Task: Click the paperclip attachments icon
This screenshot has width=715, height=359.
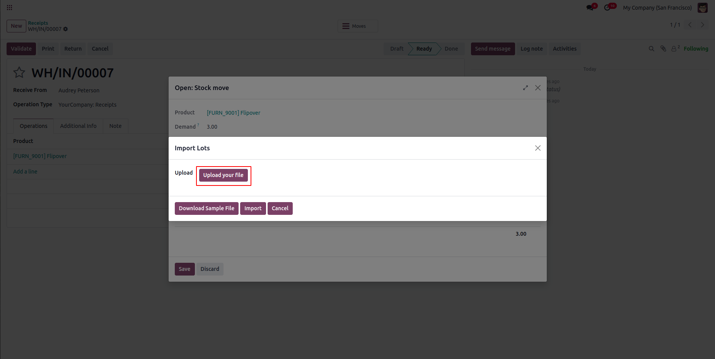Action: (663, 49)
